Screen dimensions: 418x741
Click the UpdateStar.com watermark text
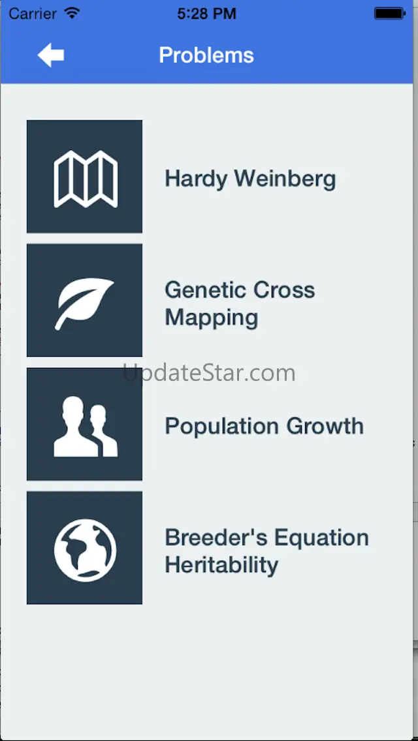209,373
